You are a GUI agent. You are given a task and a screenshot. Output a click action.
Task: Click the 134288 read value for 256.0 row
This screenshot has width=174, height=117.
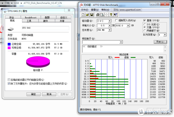pos(162,84)
